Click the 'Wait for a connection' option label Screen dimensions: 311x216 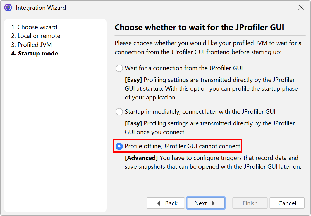coord(184,68)
